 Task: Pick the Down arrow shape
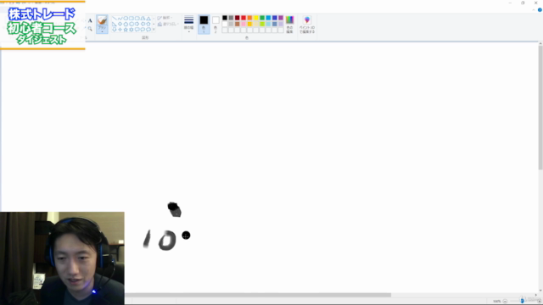(x=115, y=30)
